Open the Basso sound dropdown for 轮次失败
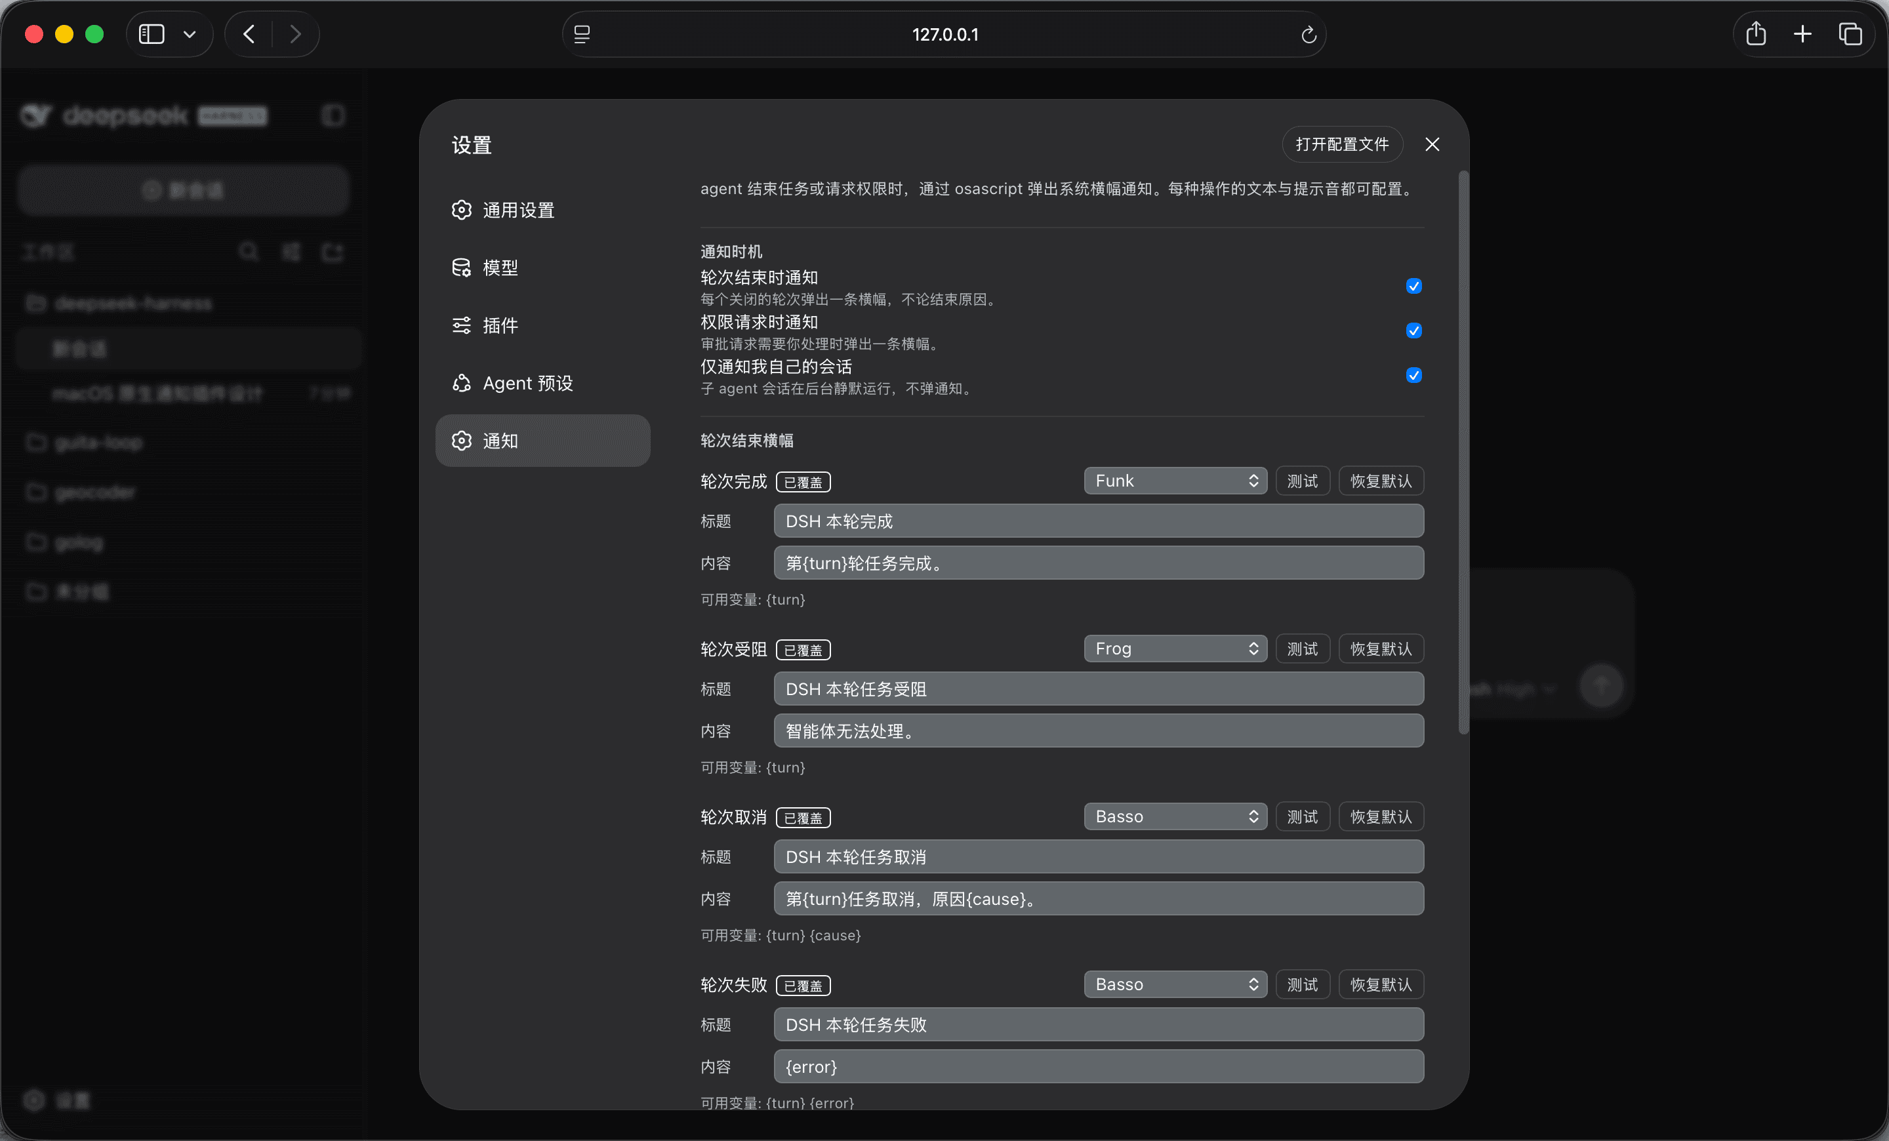Viewport: 1889px width, 1141px height. tap(1175, 984)
